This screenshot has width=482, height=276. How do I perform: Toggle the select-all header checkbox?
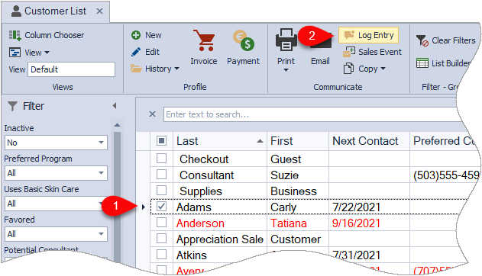161,141
